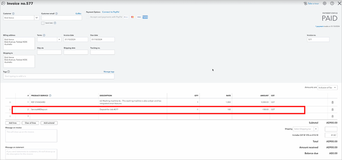Viewport: 342px width, 160px height.
Task: Click the Customer field help icon
Action: pyautogui.click(x=14, y=14)
